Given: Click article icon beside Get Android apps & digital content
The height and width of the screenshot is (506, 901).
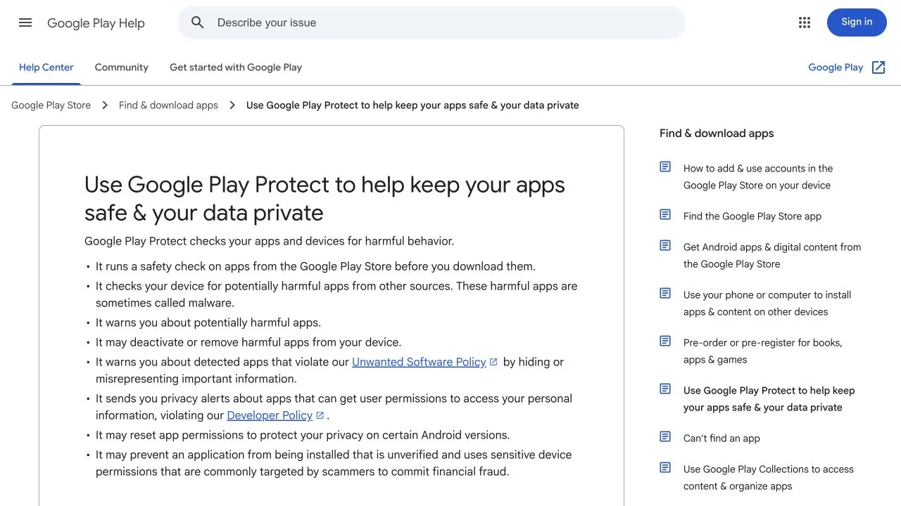Looking at the screenshot, I should point(665,245).
